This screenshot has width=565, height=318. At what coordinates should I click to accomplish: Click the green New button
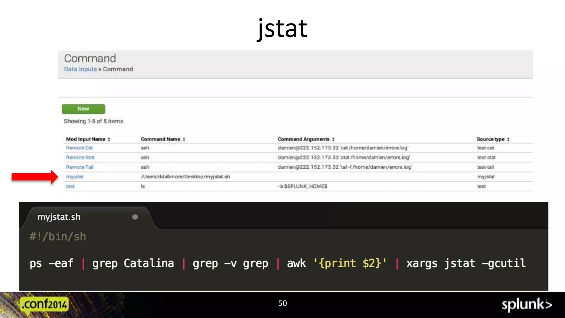[x=83, y=109]
